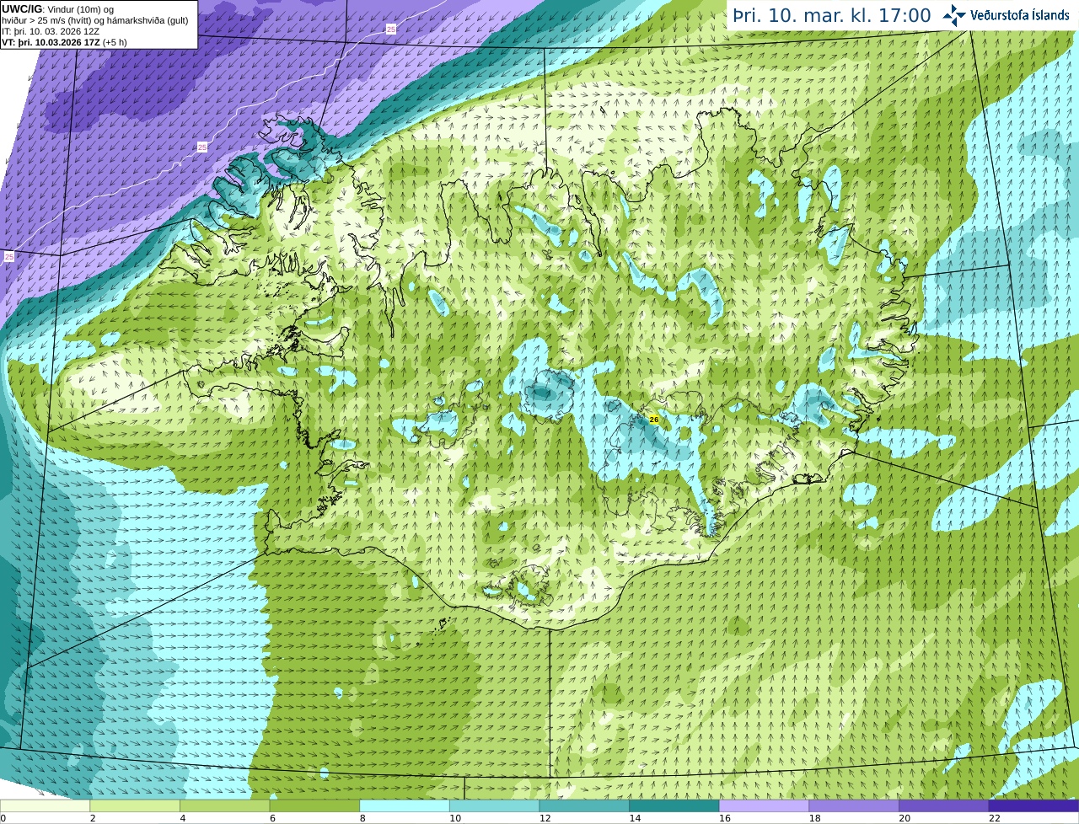Viewport: 1079px width, 824px height.
Task: Click the Veðurstofa Íslands logo icon
Action: 954,15
